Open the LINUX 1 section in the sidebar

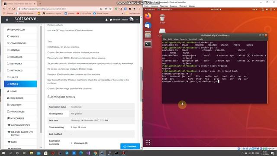[20, 77]
